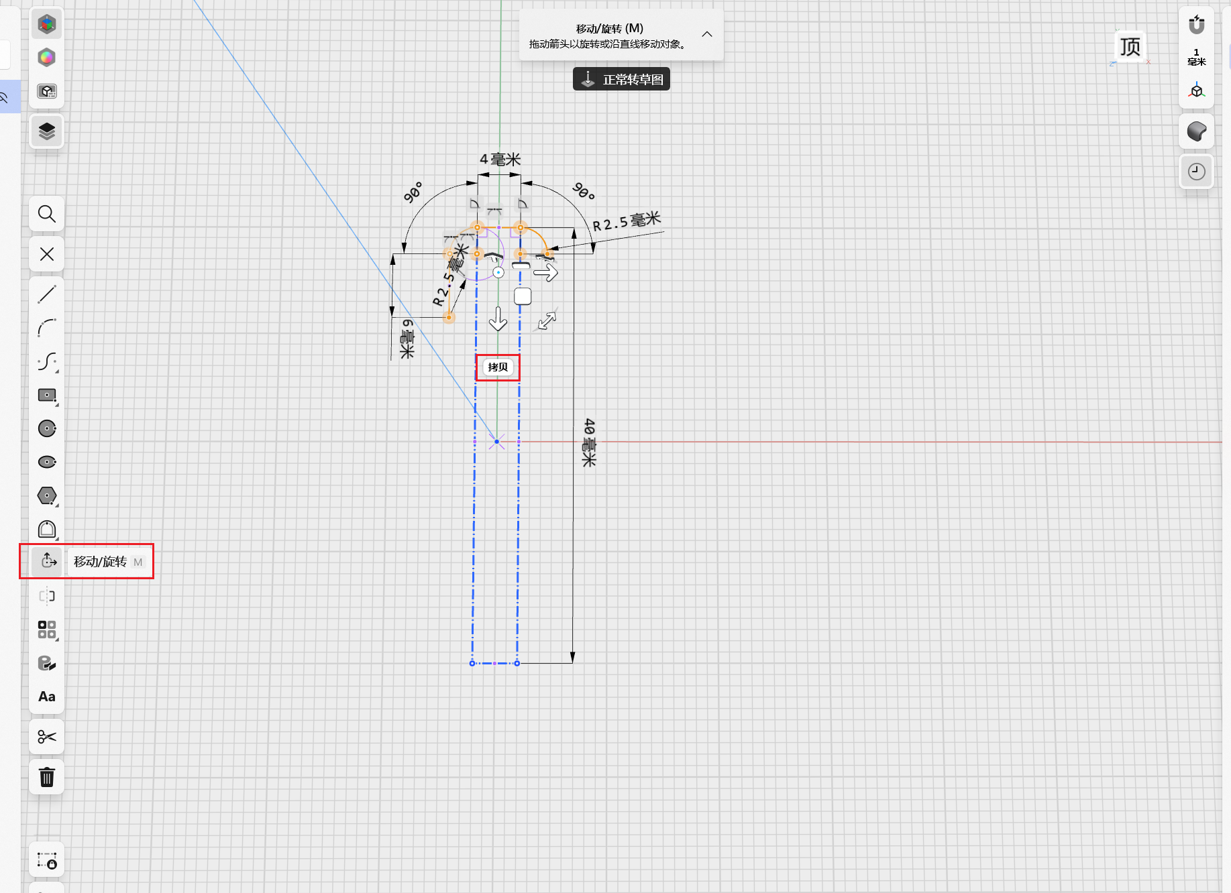1231x893 pixels.
Task: Click the 拷贝 copy button
Action: [x=498, y=367]
